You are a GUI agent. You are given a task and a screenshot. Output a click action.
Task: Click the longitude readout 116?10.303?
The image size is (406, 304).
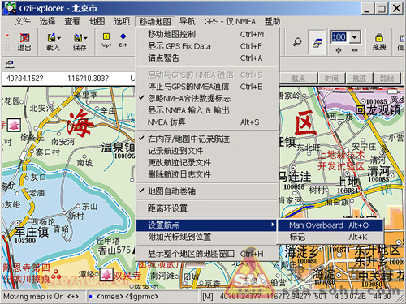click(x=88, y=79)
